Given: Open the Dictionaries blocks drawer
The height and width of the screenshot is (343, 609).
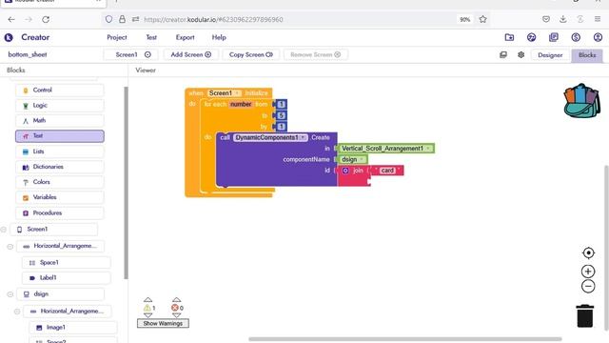Looking at the screenshot, I should pos(59,167).
